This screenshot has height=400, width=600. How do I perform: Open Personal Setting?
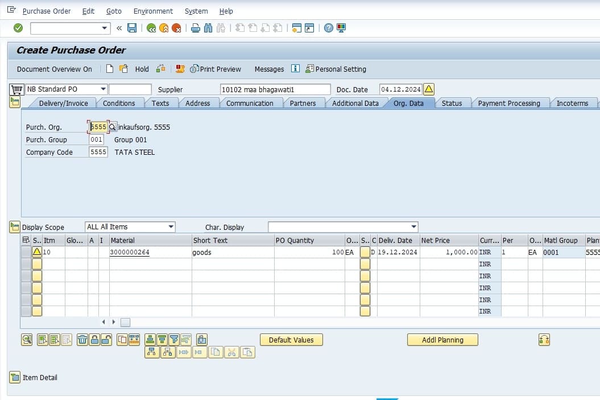click(x=336, y=69)
